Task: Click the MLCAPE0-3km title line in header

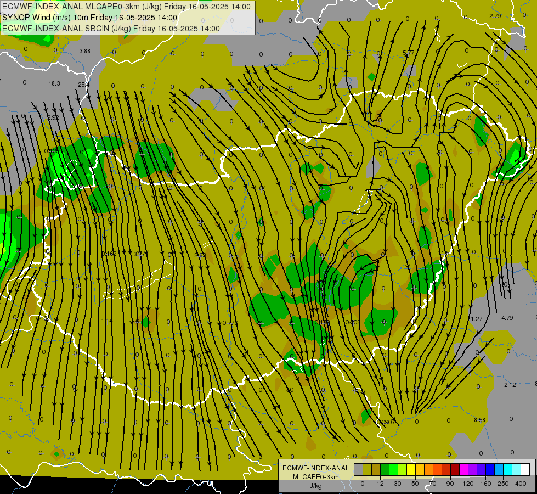Action: [x=126, y=7]
